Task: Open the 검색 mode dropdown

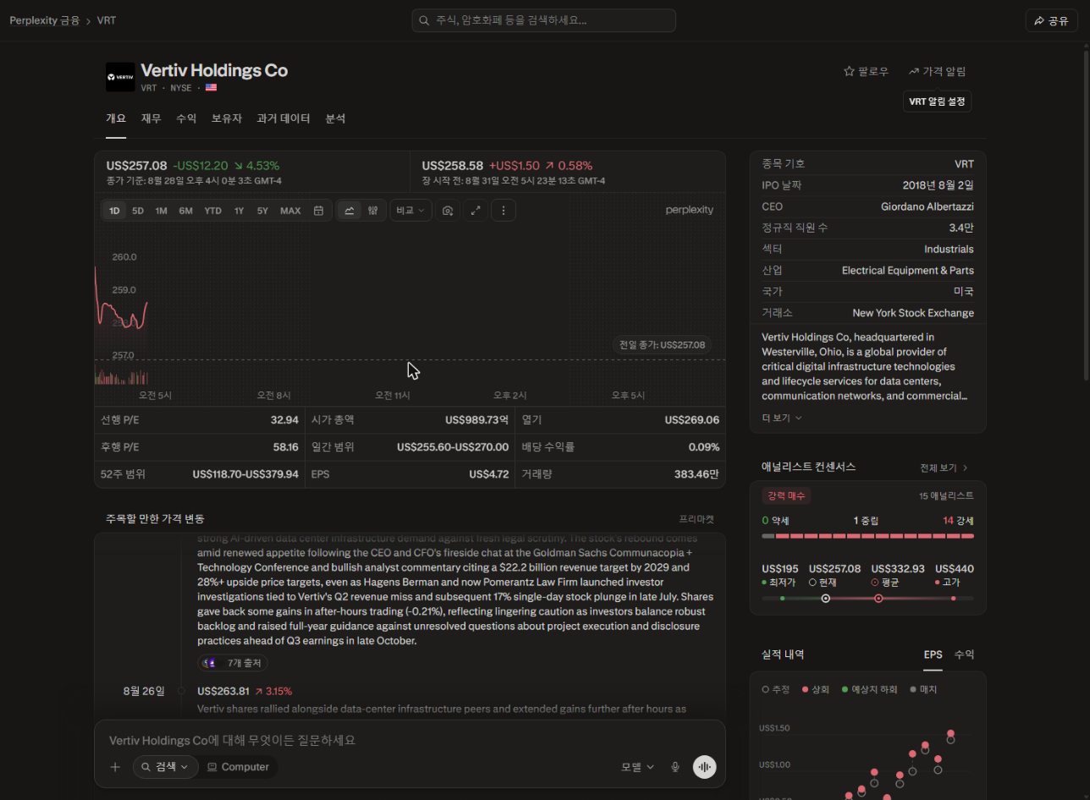Action: [165, 767]
